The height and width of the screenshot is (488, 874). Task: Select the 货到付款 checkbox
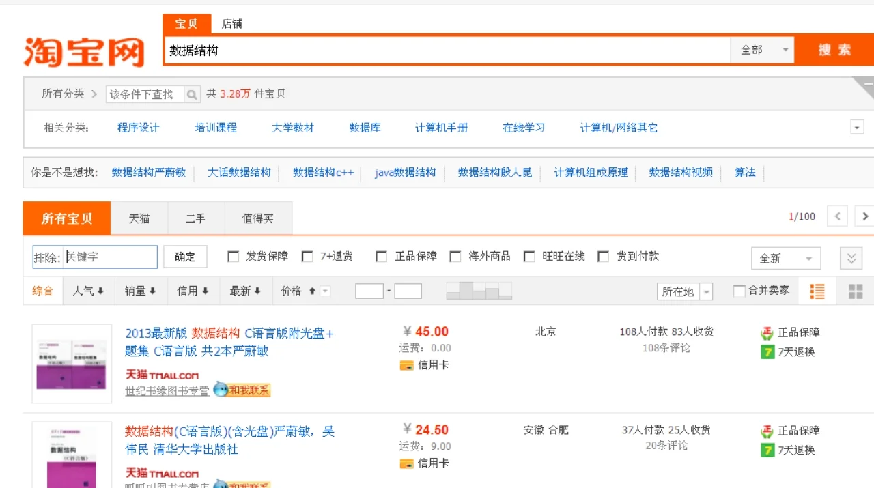click(603, 257)
